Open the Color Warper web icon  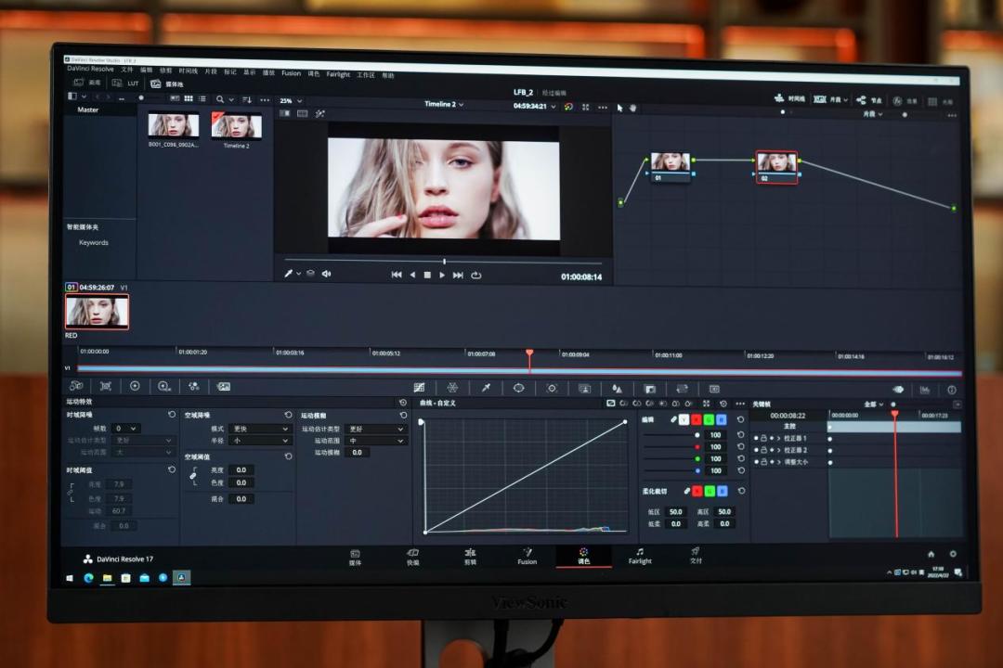point(452,388)
